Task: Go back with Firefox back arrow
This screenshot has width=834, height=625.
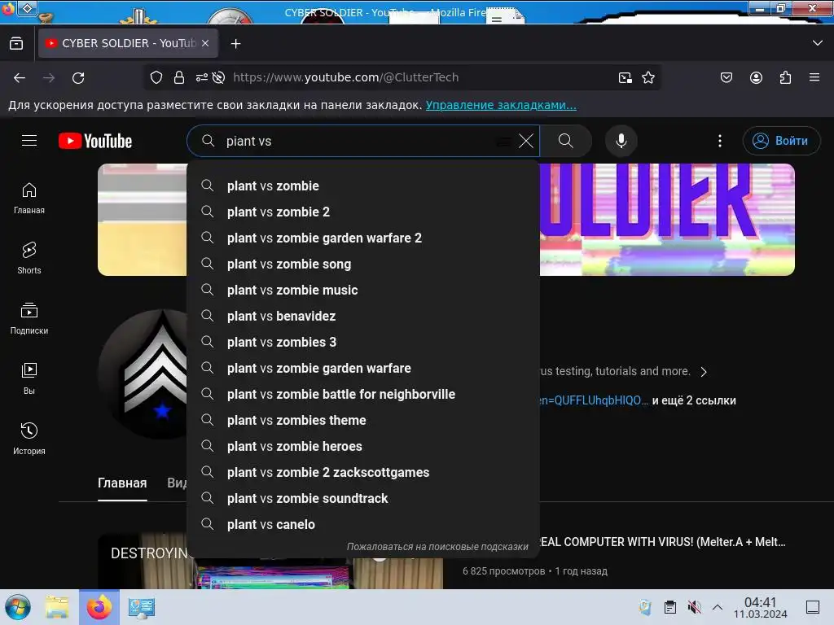Action: (20, 77)
